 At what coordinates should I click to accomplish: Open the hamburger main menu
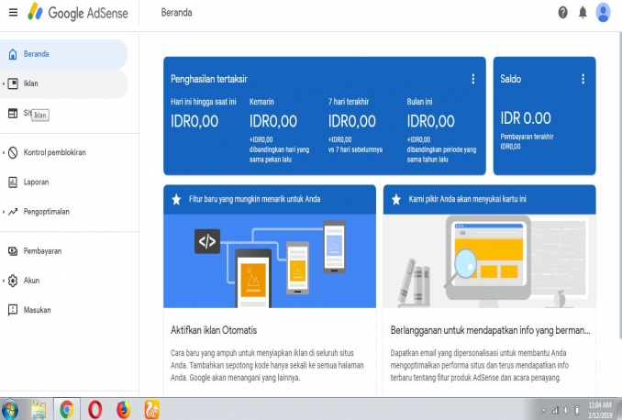(12, 13)
